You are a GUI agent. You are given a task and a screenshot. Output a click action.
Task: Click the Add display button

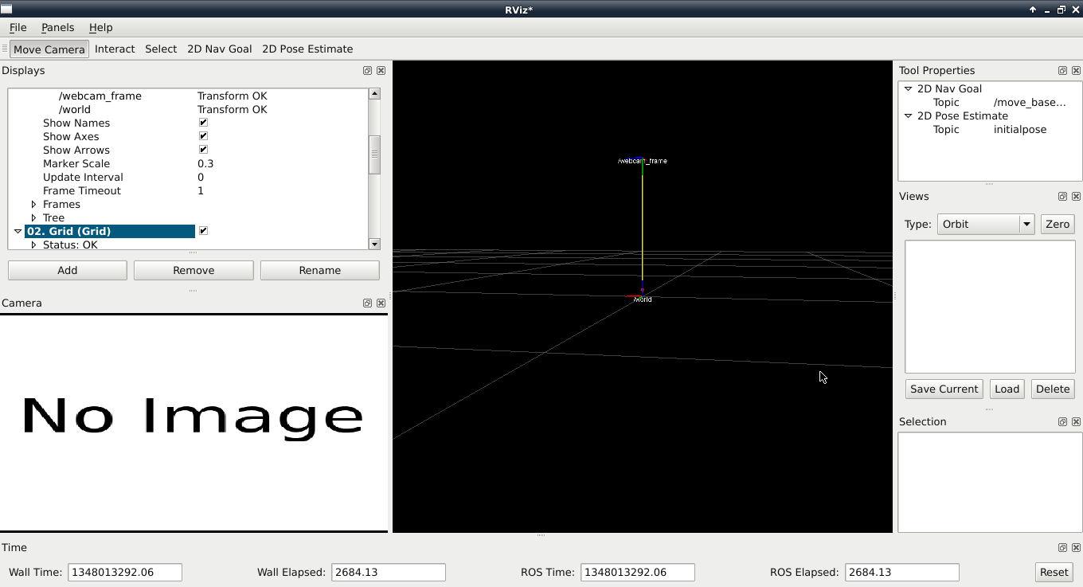click(68, 271)
